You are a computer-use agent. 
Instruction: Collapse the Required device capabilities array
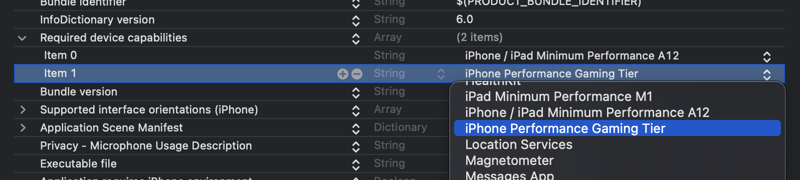22,38
